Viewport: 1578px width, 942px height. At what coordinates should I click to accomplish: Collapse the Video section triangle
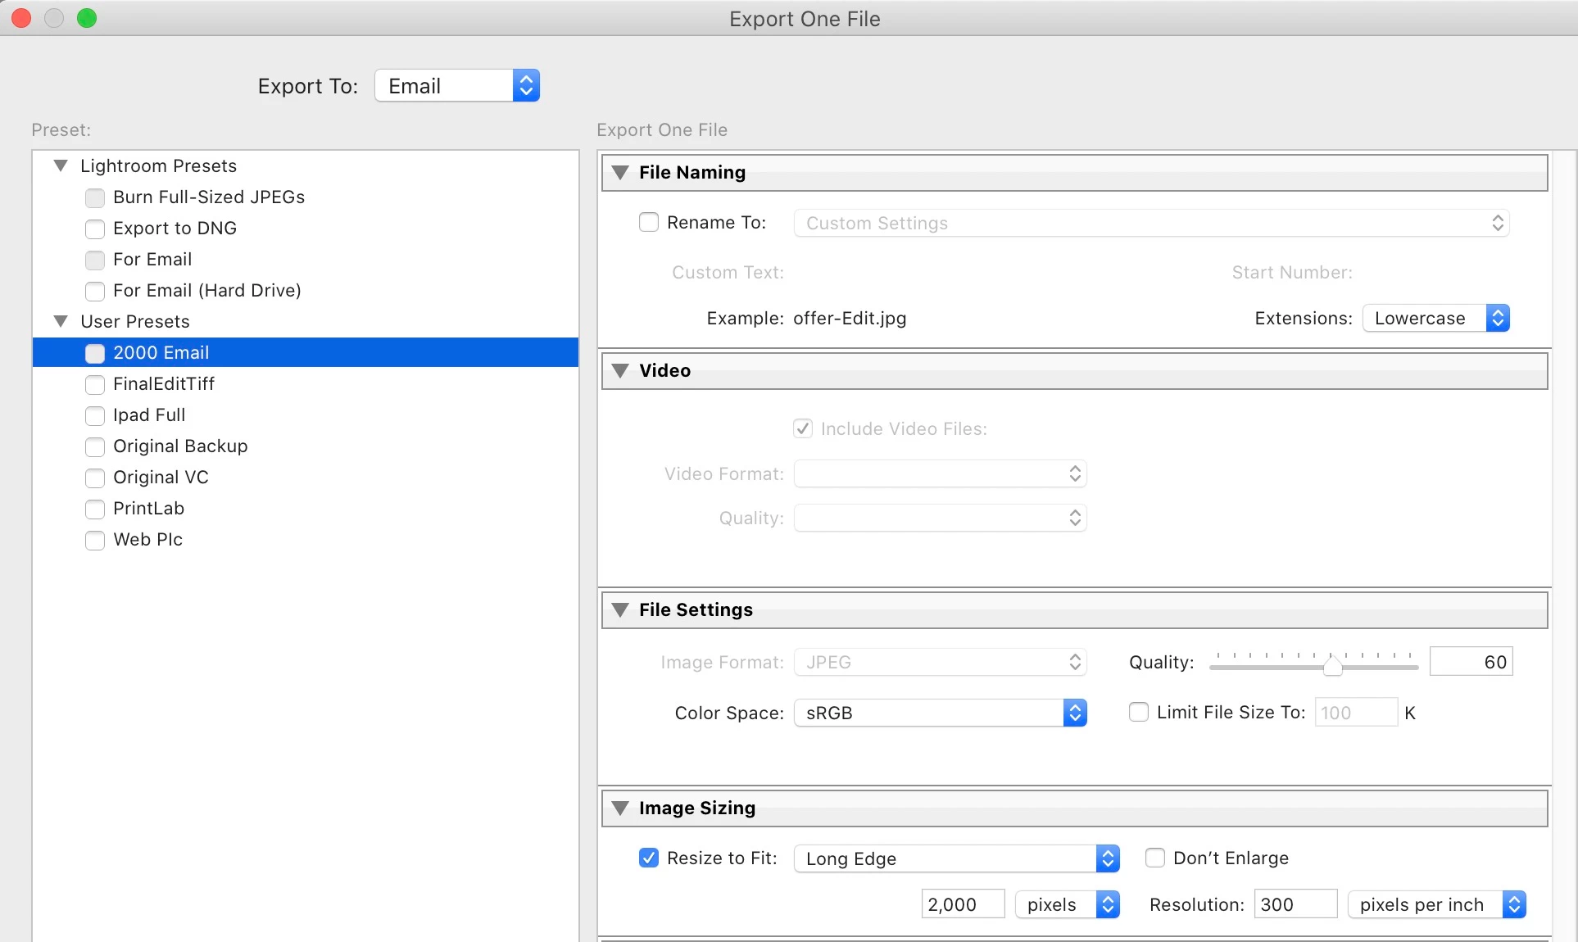click(x=620, y=371)
